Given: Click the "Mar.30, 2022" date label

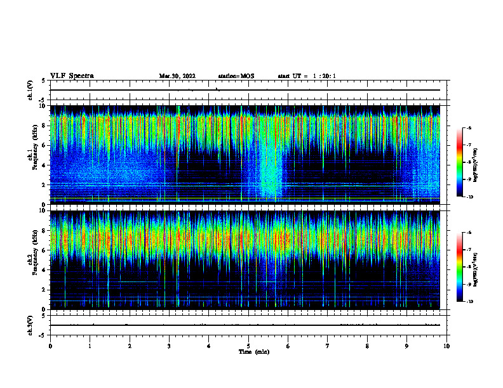Looking at the screenshot, I should (177, 76).
